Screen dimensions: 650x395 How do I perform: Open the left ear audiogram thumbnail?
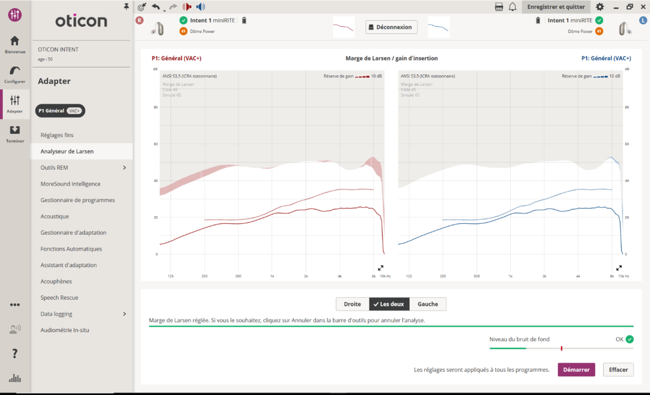(439, 27)
